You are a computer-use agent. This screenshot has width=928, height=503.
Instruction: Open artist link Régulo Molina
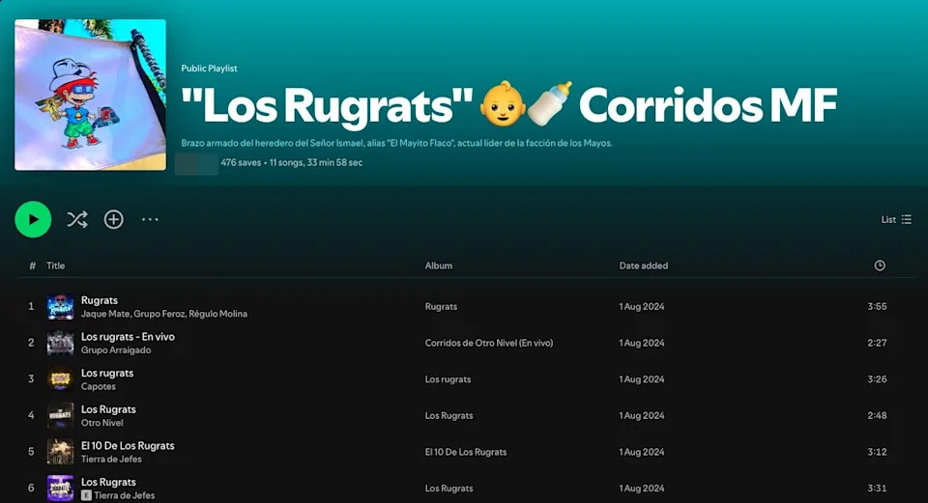click(217, 314)
